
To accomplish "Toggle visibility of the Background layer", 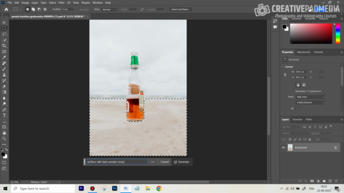I will point(283,147).
